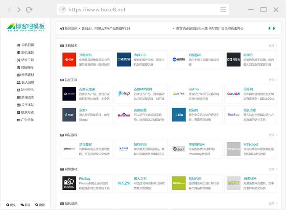Click the Baidu paw logo for 百度指数
This screenshot has height=210, width=286.
tap(124, 115)
